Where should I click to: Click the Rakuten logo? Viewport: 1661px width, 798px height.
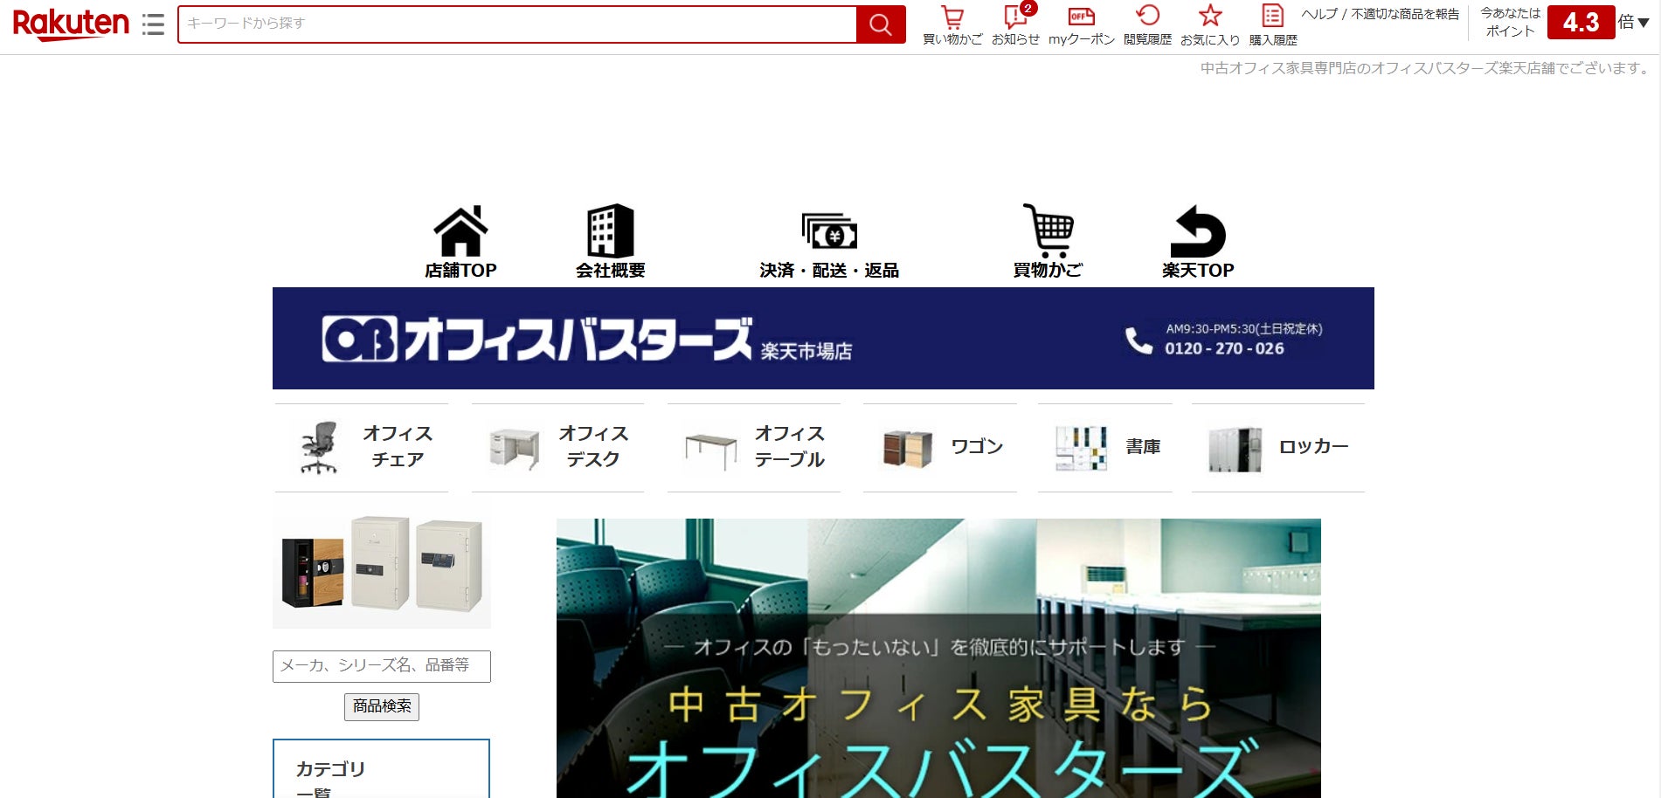71,24
